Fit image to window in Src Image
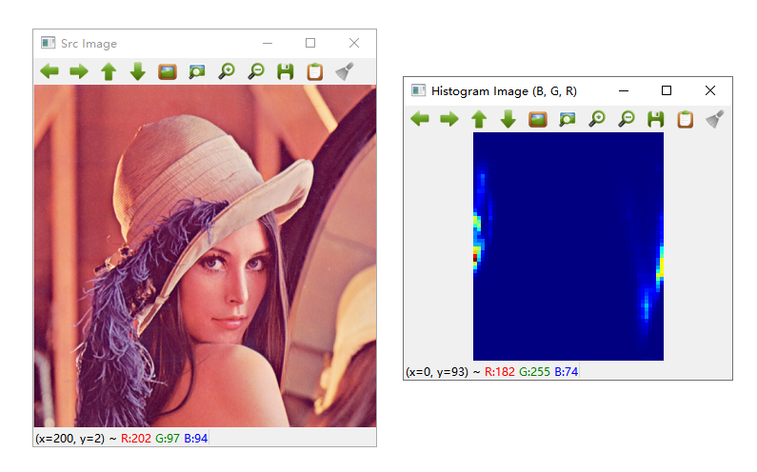The width and height of the screenshot is (757, 472). click(x=197, y=71)
